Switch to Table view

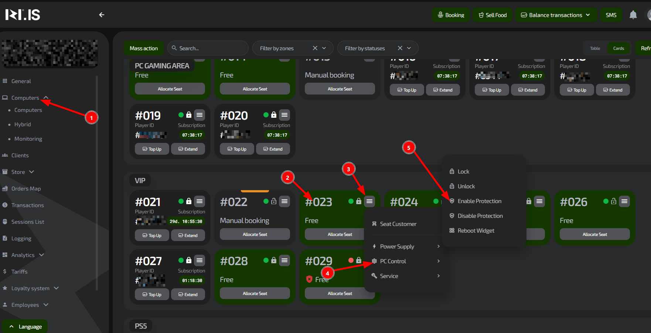pos(595,48)
